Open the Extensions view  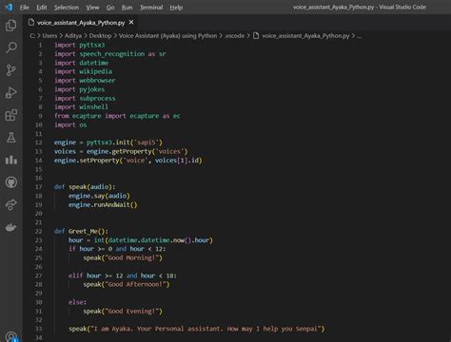click(x=11, y=115)
